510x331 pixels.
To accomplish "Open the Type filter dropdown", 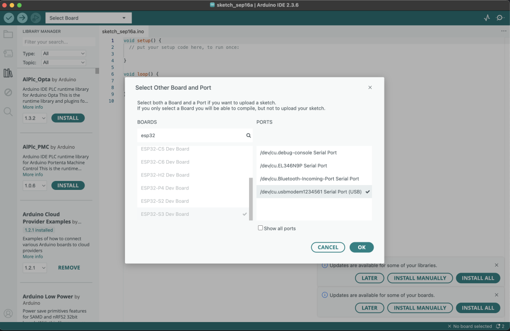I will click(x=63, y=53).
